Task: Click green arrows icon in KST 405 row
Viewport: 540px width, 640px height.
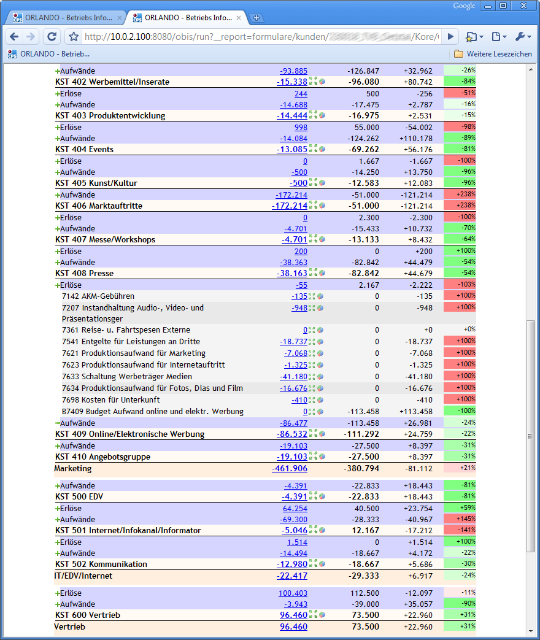Action: pos(313,182)
